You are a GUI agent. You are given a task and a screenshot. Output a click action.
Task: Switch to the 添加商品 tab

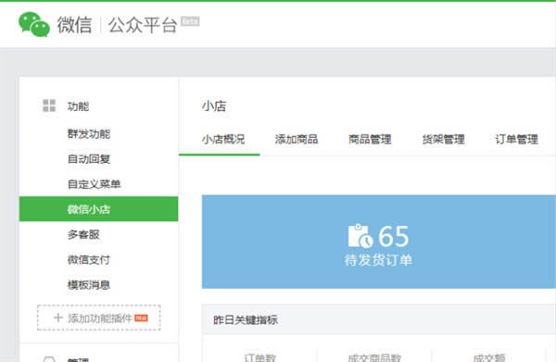tap(297, 139)
